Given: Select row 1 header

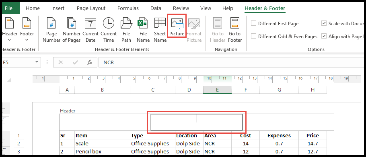Looking at the screenshot, I should pos(19,135).
